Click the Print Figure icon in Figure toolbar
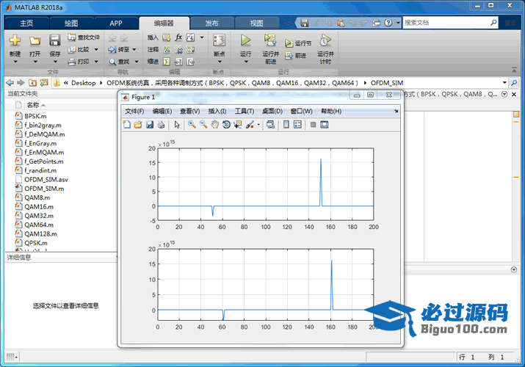Viewport: 525px width, 367px height. point(160,125)
